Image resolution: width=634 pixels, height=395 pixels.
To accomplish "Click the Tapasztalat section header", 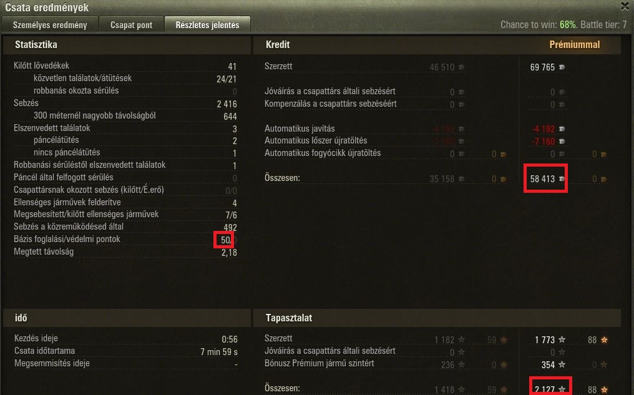I will pos(289,318).
